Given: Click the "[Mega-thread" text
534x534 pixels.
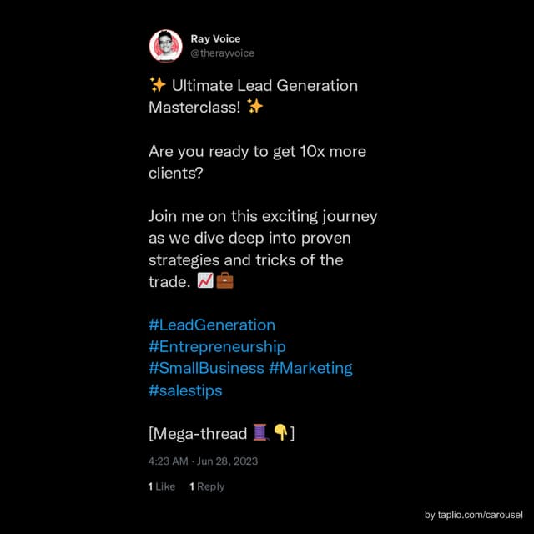Looking at the screenshot, I should (197, 433).
